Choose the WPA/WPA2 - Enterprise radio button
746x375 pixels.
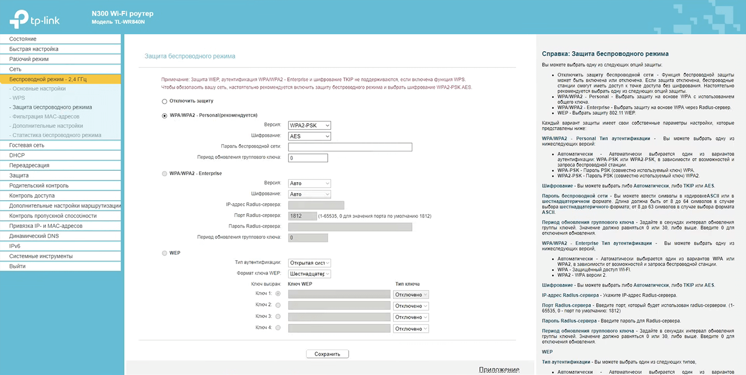pyautogui.click(x=165, y=174)
